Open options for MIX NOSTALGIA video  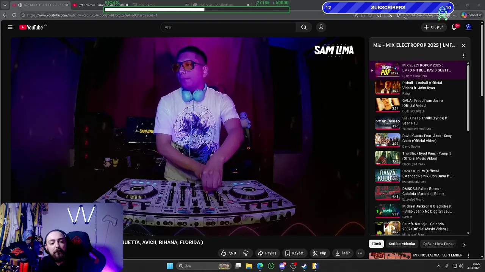tap(468, 255)
